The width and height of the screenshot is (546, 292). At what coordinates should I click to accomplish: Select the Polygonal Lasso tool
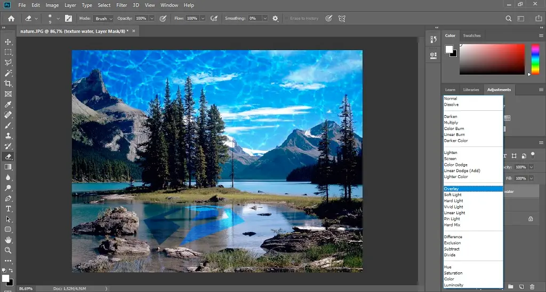tap(8, 63)
